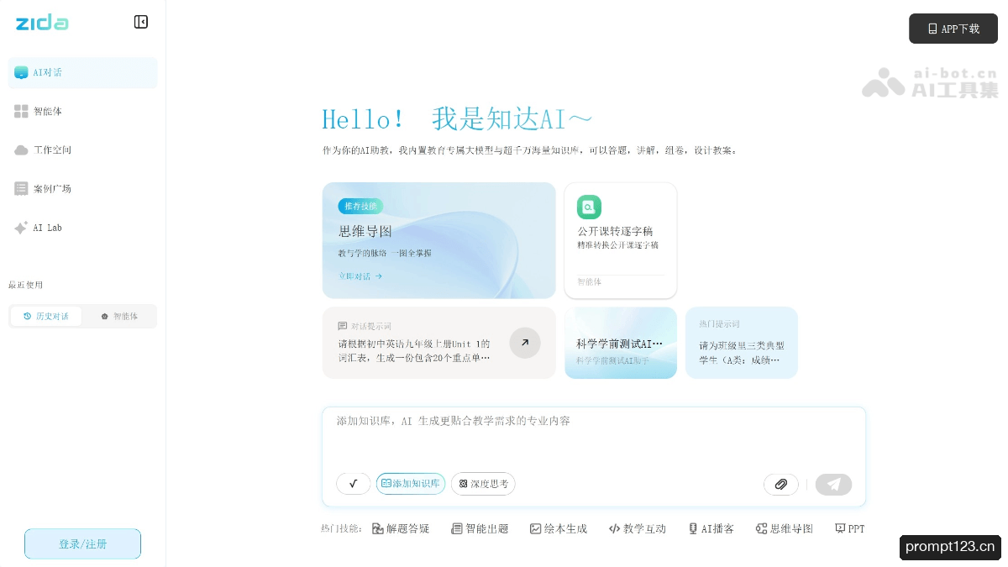Viewport: 1008px width, 567px height.
Task: Click the 智能体 grid icon in the sidebar
Action: [22, 111]
